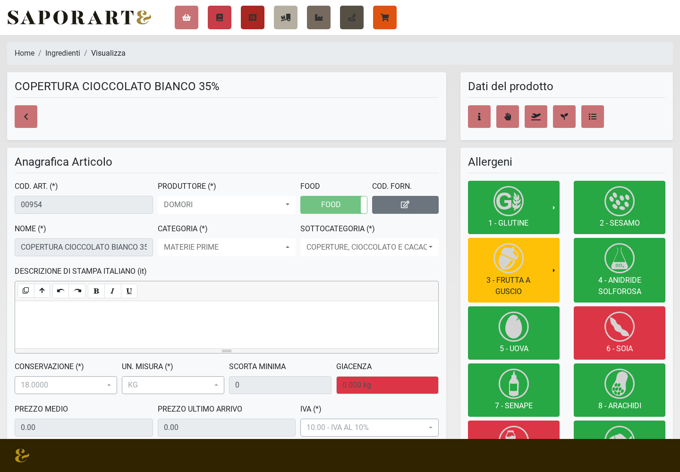
Task: Toggle allergen 2 - Sesamo tile
Action: point(620,207)
